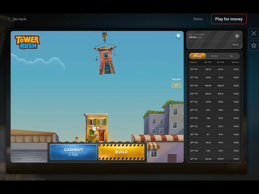Click the Play for money button
Viewport: 259px width, 194px height.
pos(229,19)
